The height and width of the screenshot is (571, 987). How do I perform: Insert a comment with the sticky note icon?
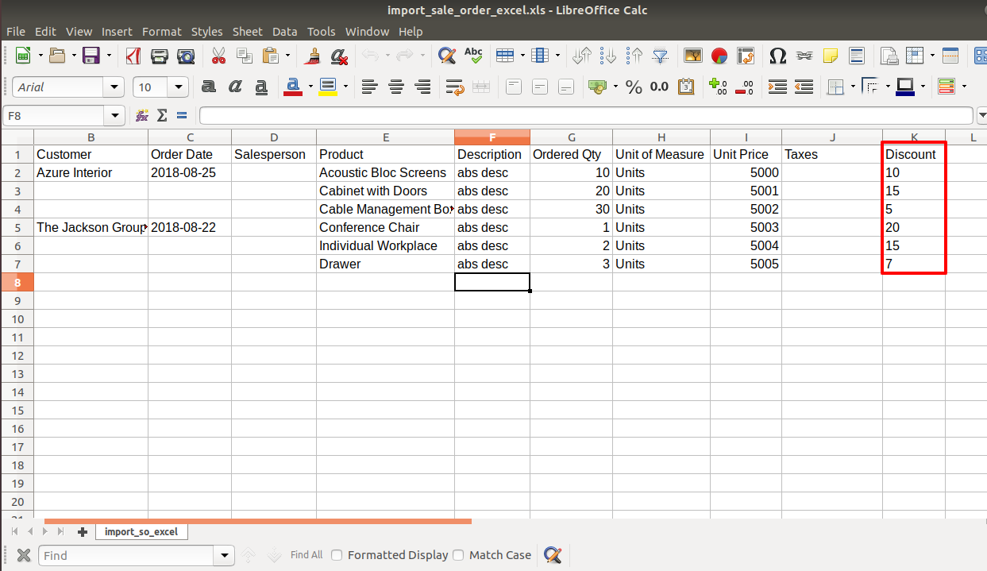tap(831, 56)
